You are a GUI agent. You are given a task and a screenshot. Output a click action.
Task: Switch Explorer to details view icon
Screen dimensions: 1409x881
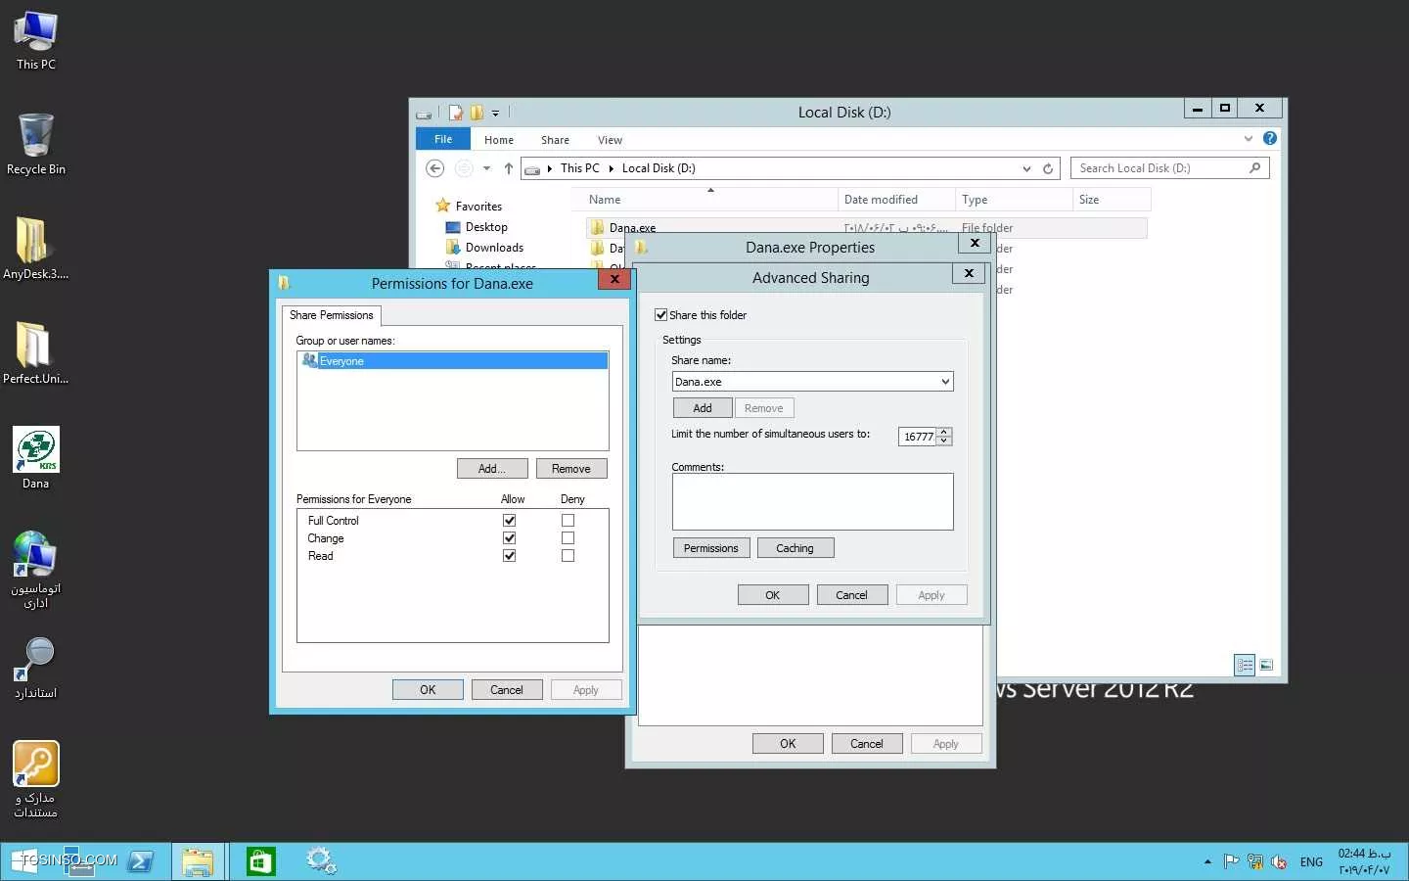(1245, 665)
